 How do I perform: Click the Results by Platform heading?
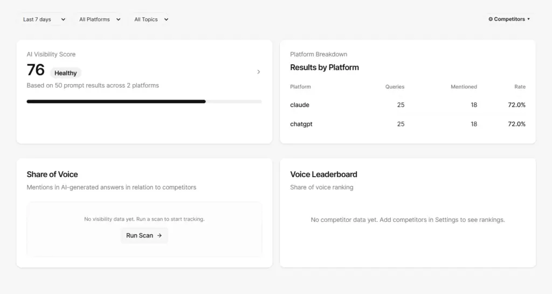click(x=324, y=67)
